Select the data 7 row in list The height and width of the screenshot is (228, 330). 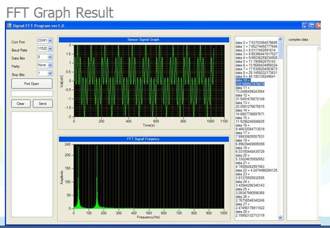(x=256, y=69)
